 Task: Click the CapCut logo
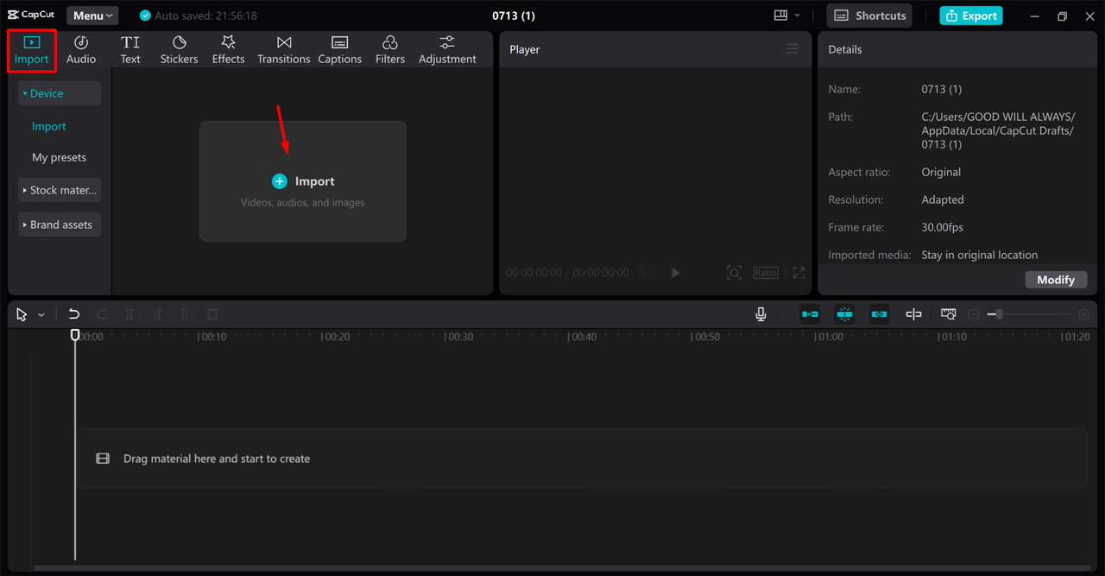[x=31, y=15]
